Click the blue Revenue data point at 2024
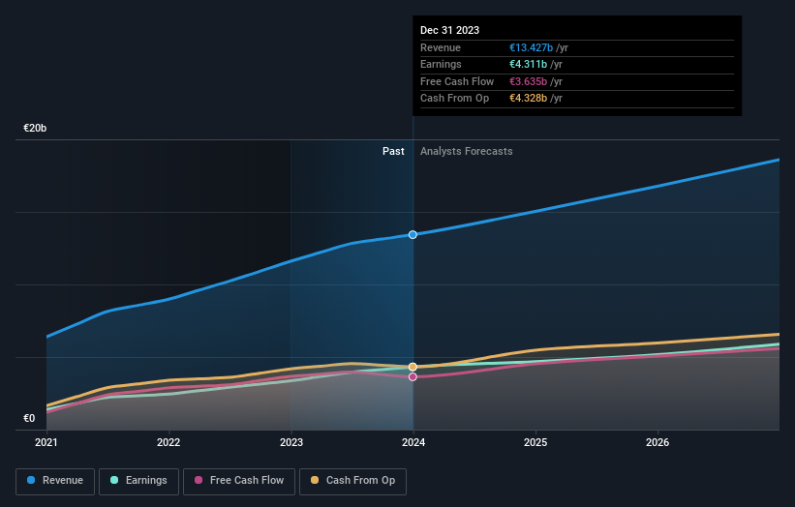This screenshot has height=507, width=795. [413, 234]
